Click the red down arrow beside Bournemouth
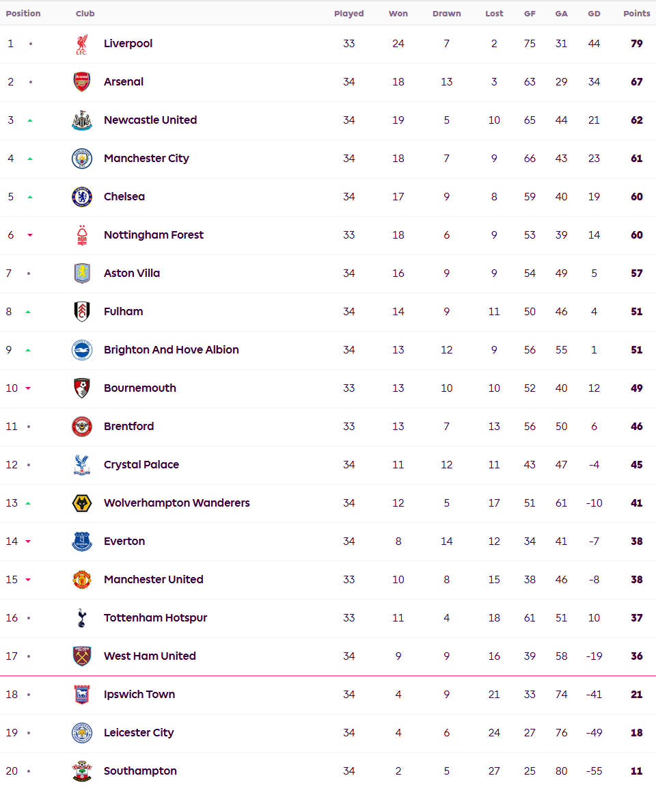The image size is (656, 789). [x=28, y=388]
